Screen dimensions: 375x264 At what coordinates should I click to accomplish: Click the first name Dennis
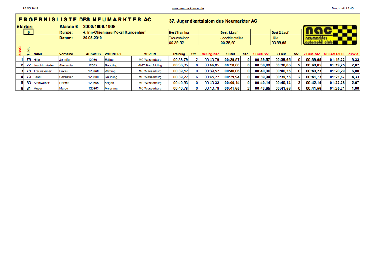pos(64,83)
